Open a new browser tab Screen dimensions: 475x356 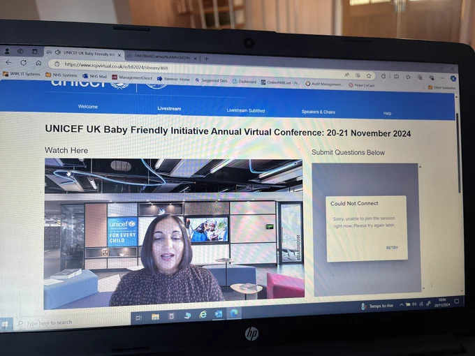(x=206, y=59)
